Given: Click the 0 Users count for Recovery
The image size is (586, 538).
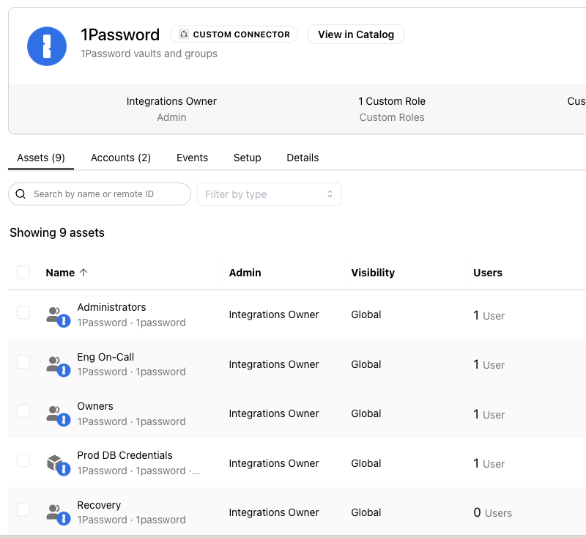Looking at the screenshot, I should pyautogui.click(x=492, y=512).
